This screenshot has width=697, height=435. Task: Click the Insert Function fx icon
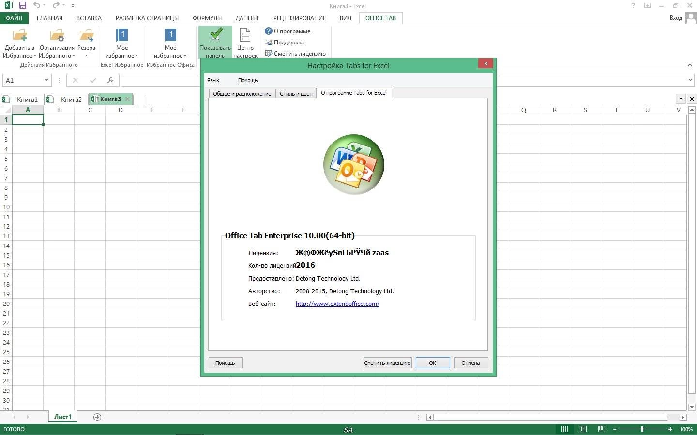(x=110, y=80)
